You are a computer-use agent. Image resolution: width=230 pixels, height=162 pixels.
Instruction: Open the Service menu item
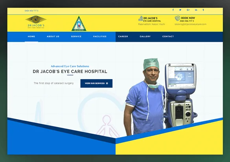coord(76,36)
